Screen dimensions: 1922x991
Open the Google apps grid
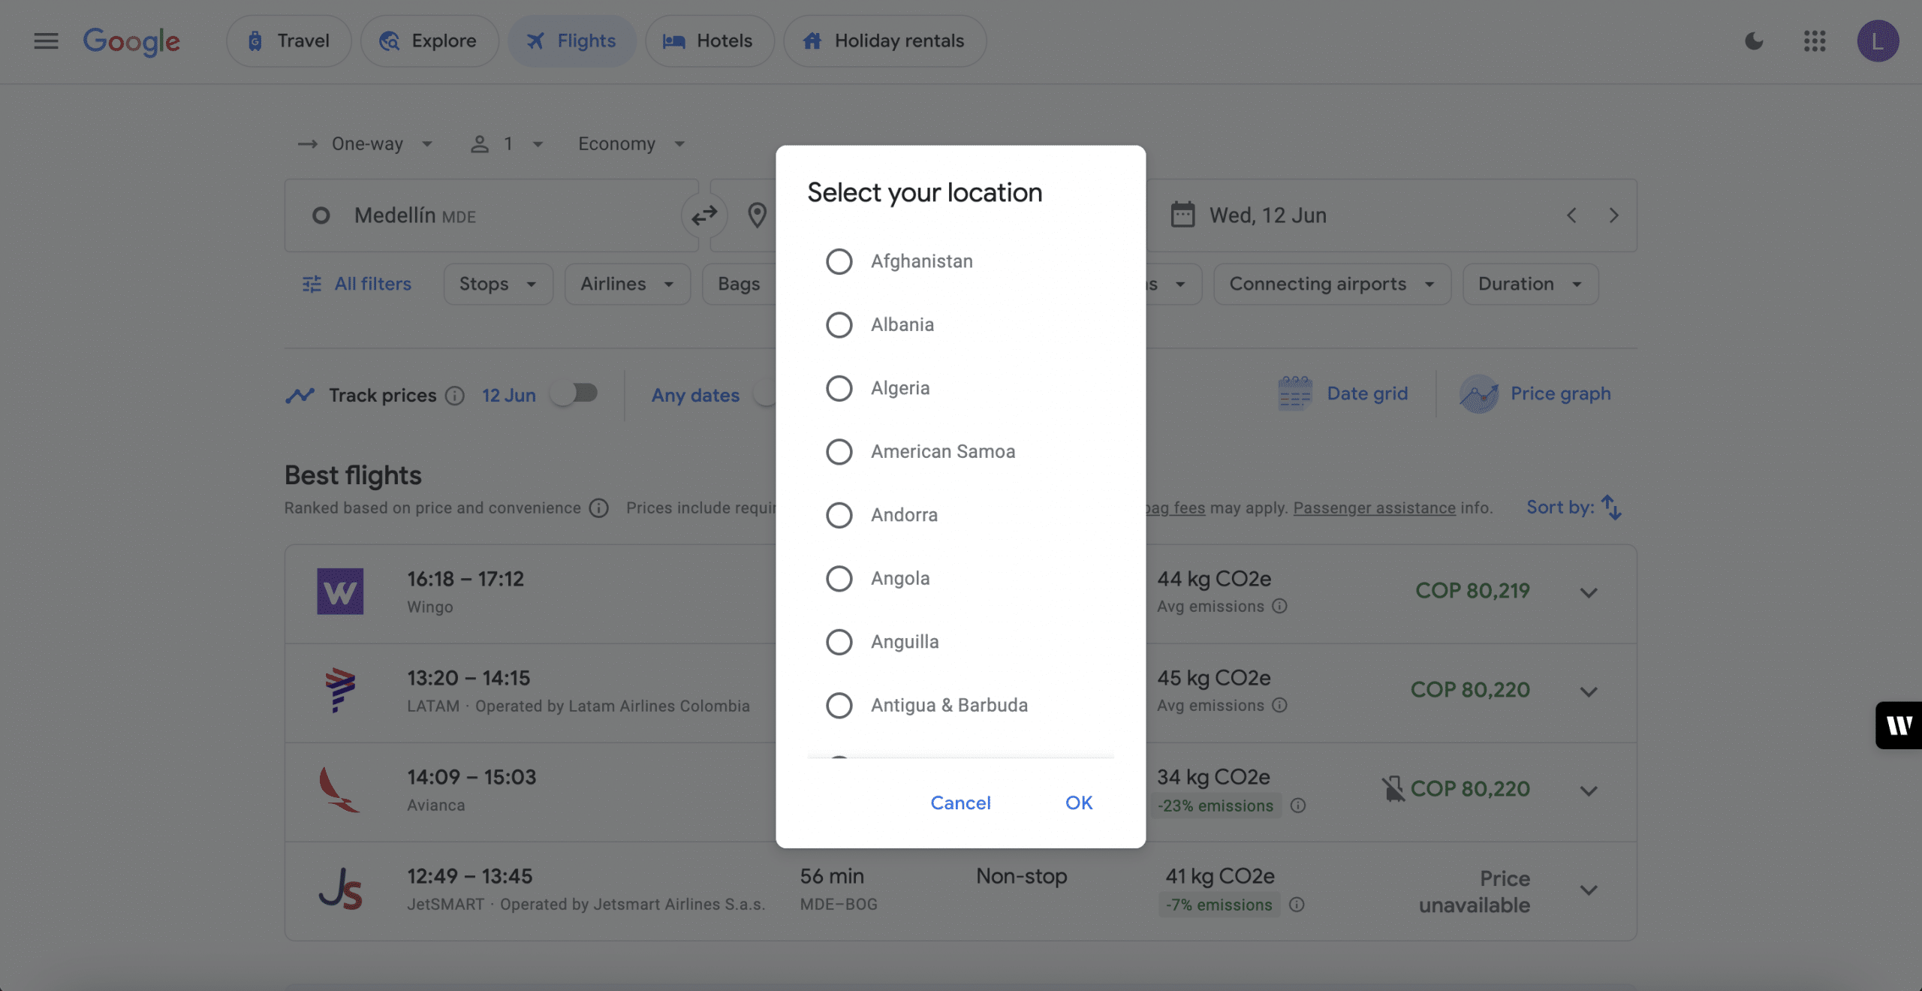[1815, 41]
